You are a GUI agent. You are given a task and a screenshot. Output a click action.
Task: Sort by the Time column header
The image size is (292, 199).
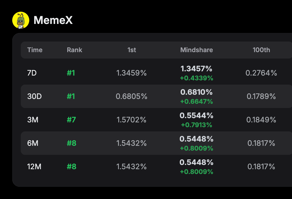[x=35, y=50]
